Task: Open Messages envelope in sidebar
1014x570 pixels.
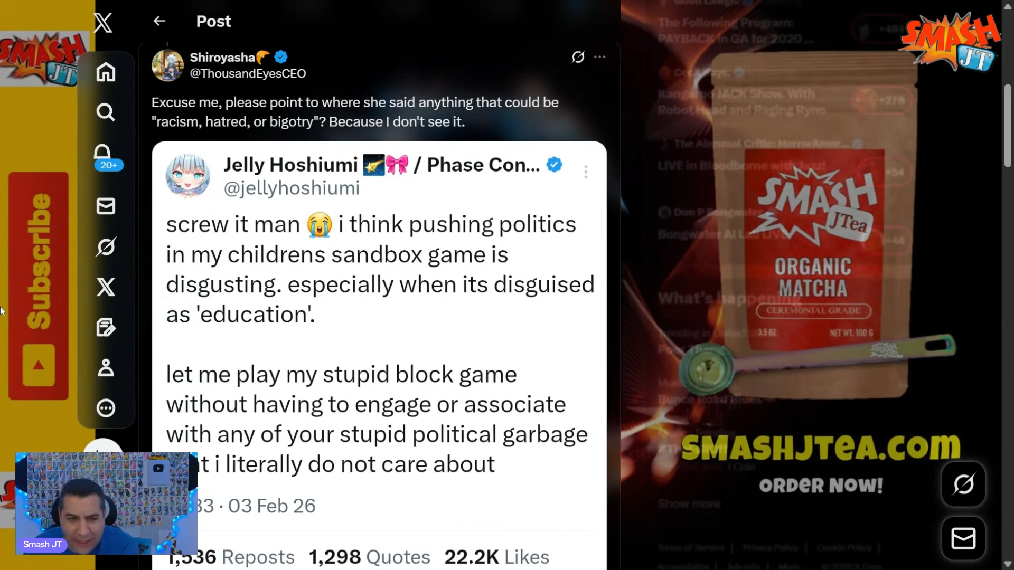Action: pyautogui.click(x=106, y=206)
